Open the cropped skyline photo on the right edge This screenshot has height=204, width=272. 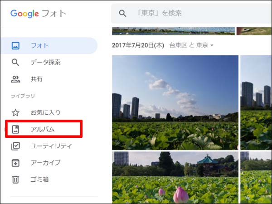pos(256,102)
